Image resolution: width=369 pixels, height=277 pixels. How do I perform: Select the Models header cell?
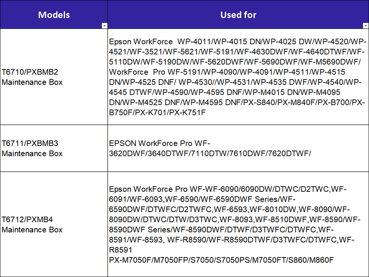(54, 15)
